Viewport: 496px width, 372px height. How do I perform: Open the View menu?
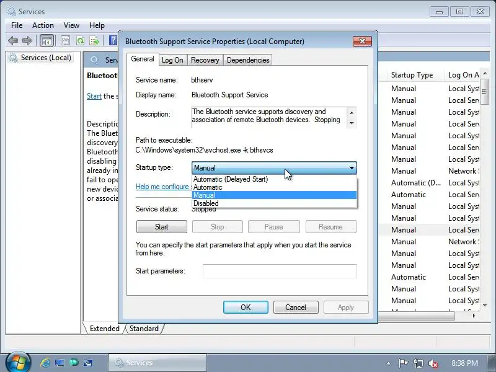click(x=71, y=25)
